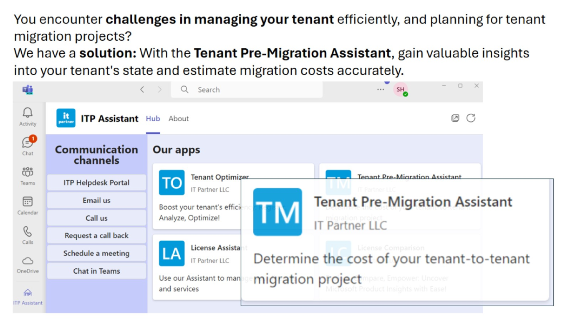Switch to the About tab
Image resolution: width=570 pixels, height=320 pixels.
179,118
